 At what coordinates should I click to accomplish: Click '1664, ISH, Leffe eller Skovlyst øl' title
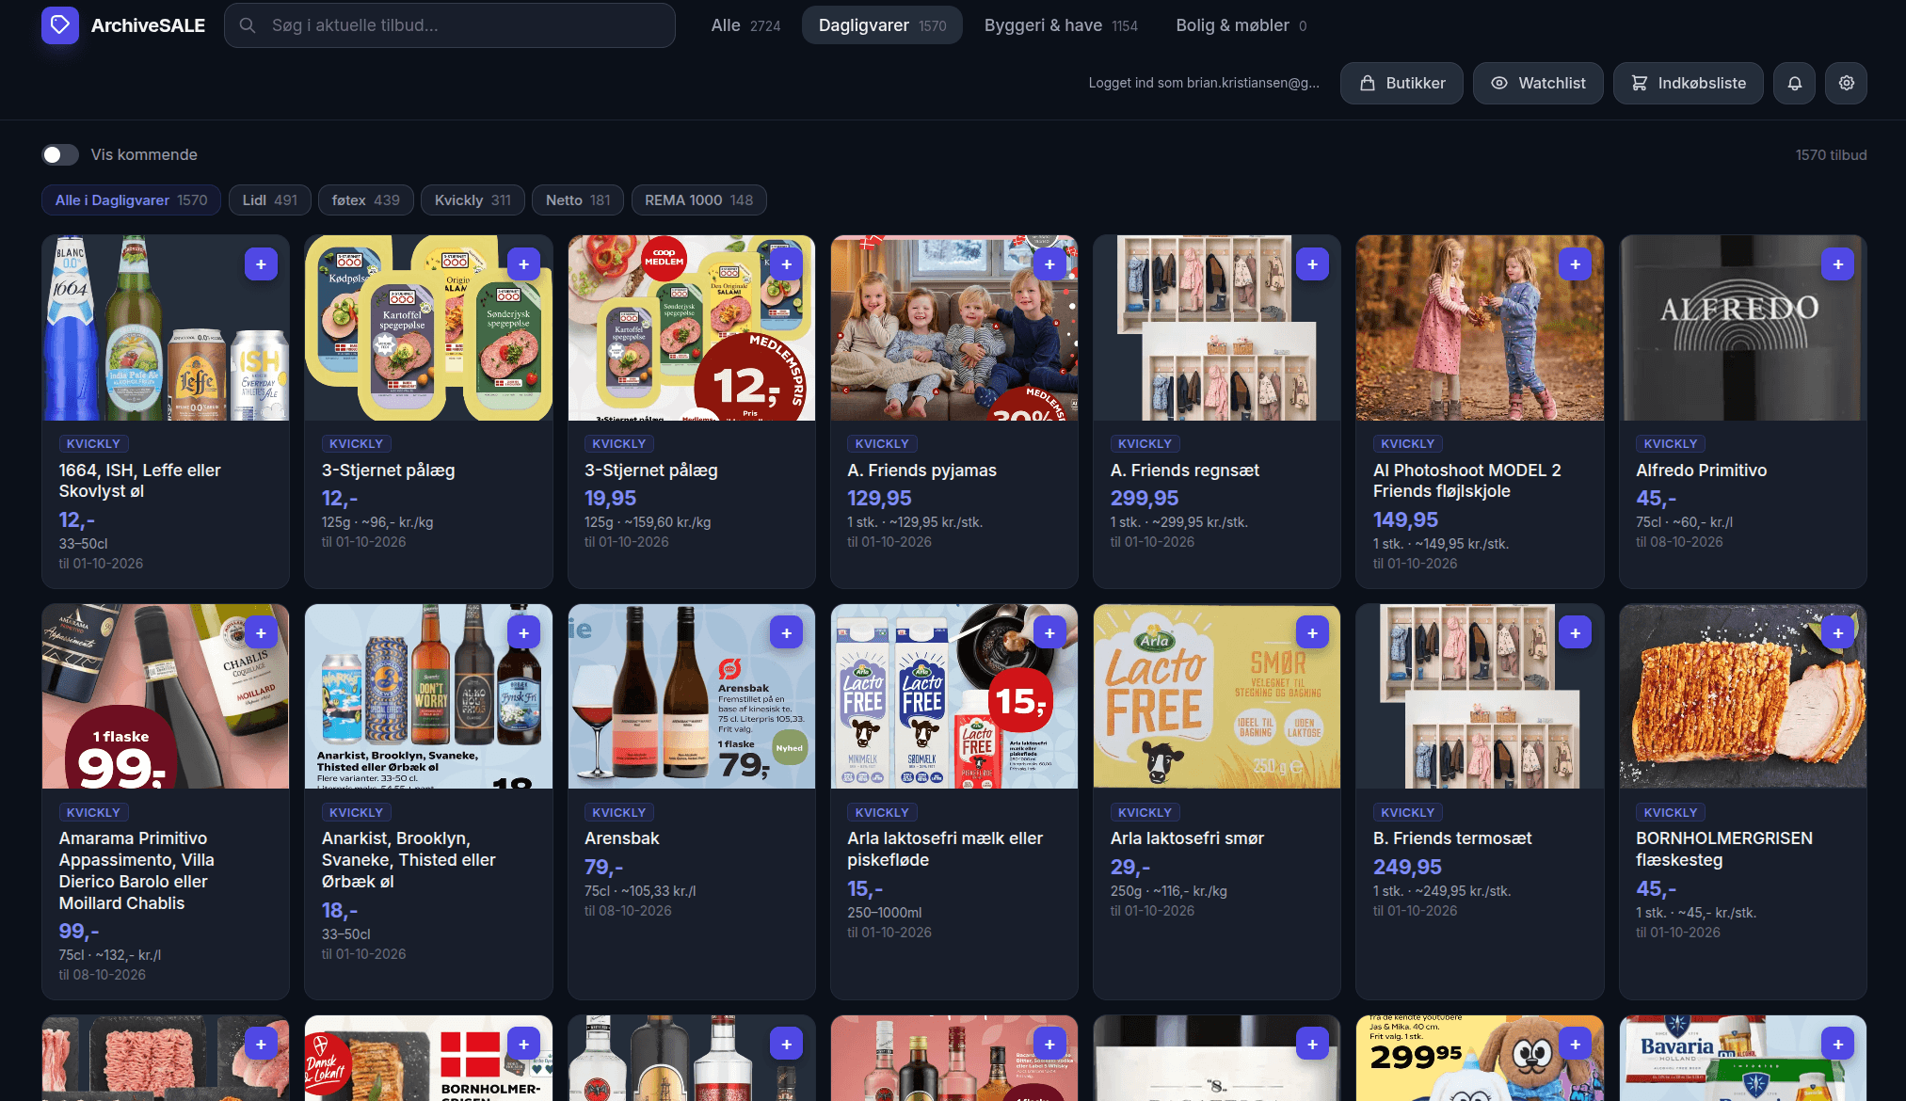(139, 481)
